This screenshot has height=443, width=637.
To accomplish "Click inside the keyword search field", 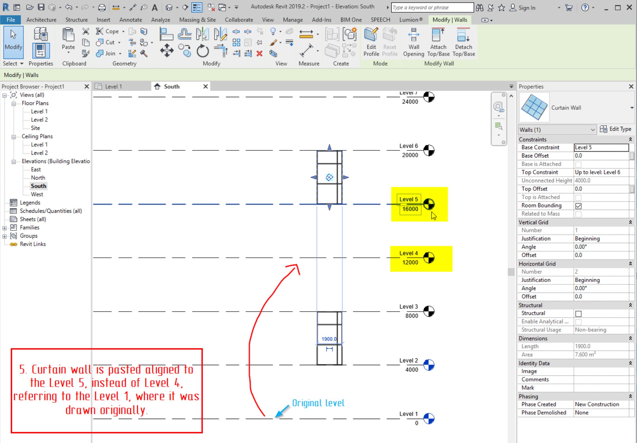I will (x=432, y=7).
